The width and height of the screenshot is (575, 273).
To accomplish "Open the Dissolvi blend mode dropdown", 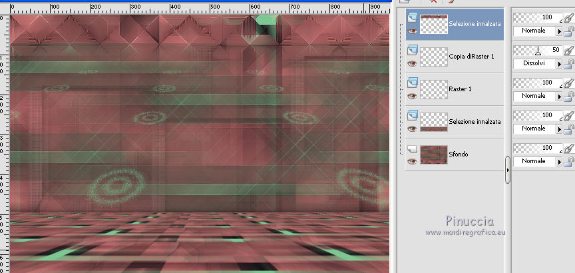I will (x=560, y=64).
